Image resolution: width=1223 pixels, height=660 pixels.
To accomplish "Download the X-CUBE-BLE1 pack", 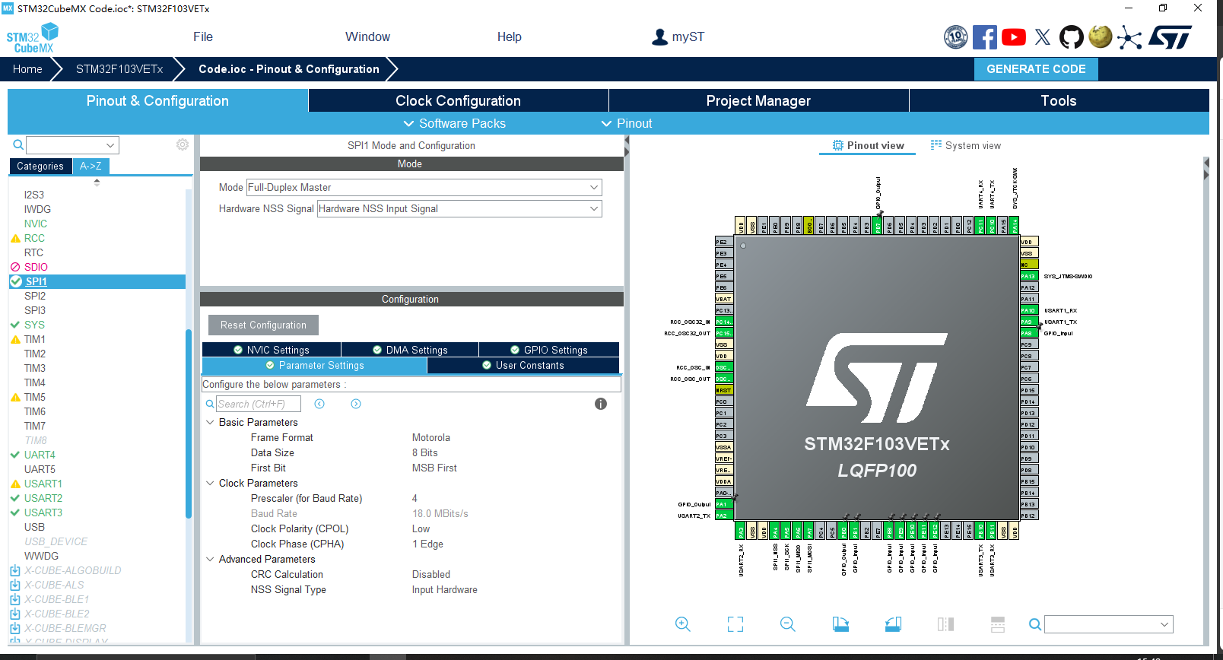I will [14, 599].
